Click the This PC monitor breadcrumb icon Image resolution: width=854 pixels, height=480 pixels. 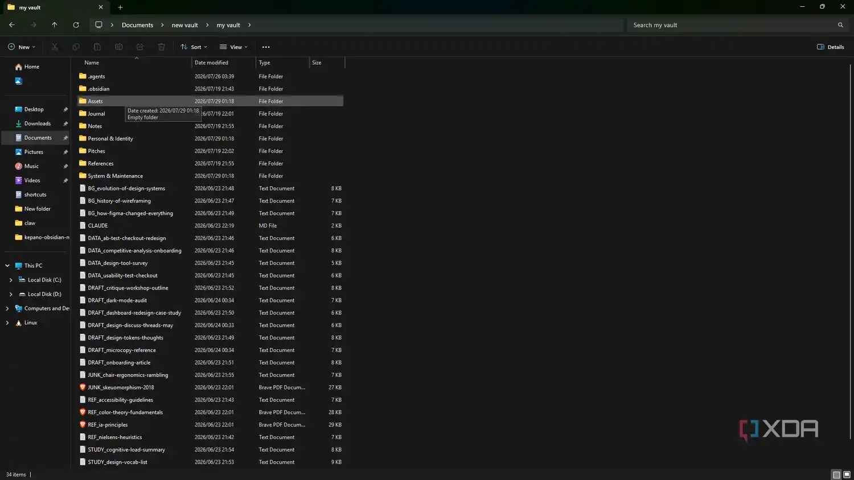pyautogui.click(x=98, y=25)
